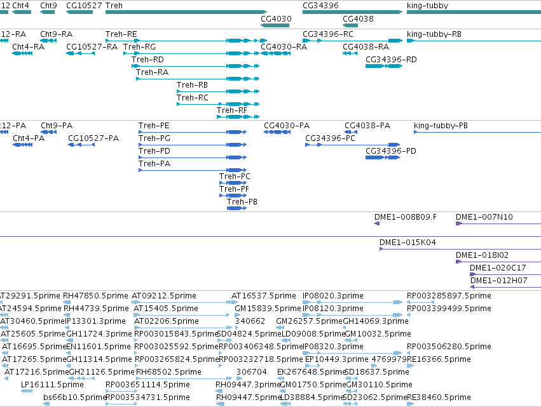Select the Treh-PB protein
541x407 pixels.
(236, 208)
